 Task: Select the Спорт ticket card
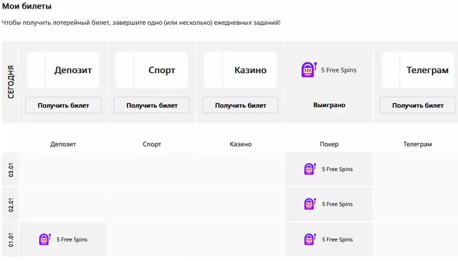pyautogui.click(x=152, y=70)
